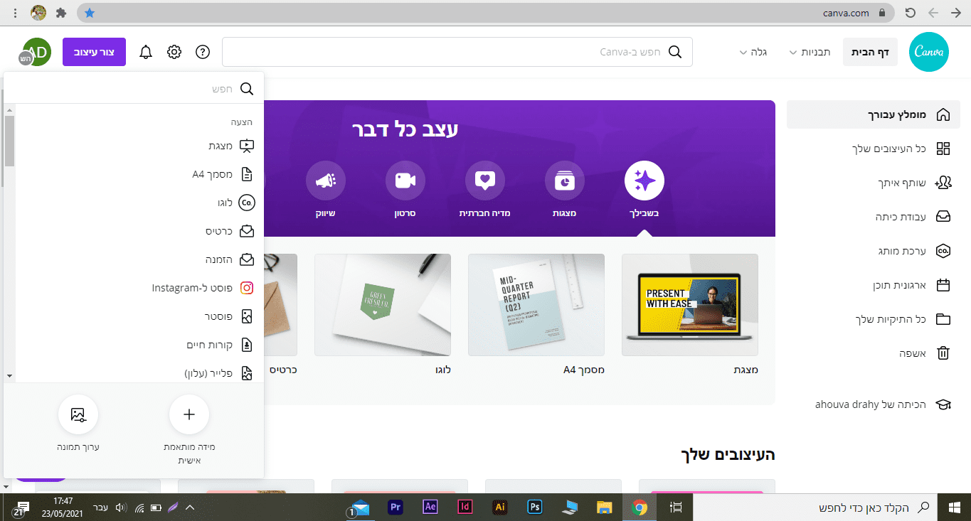Click the help question mark icon

click(203, 51)
